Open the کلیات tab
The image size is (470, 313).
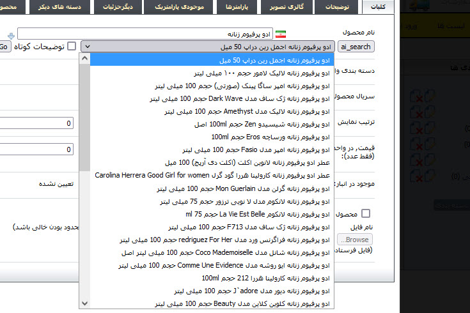pos(378,6)
